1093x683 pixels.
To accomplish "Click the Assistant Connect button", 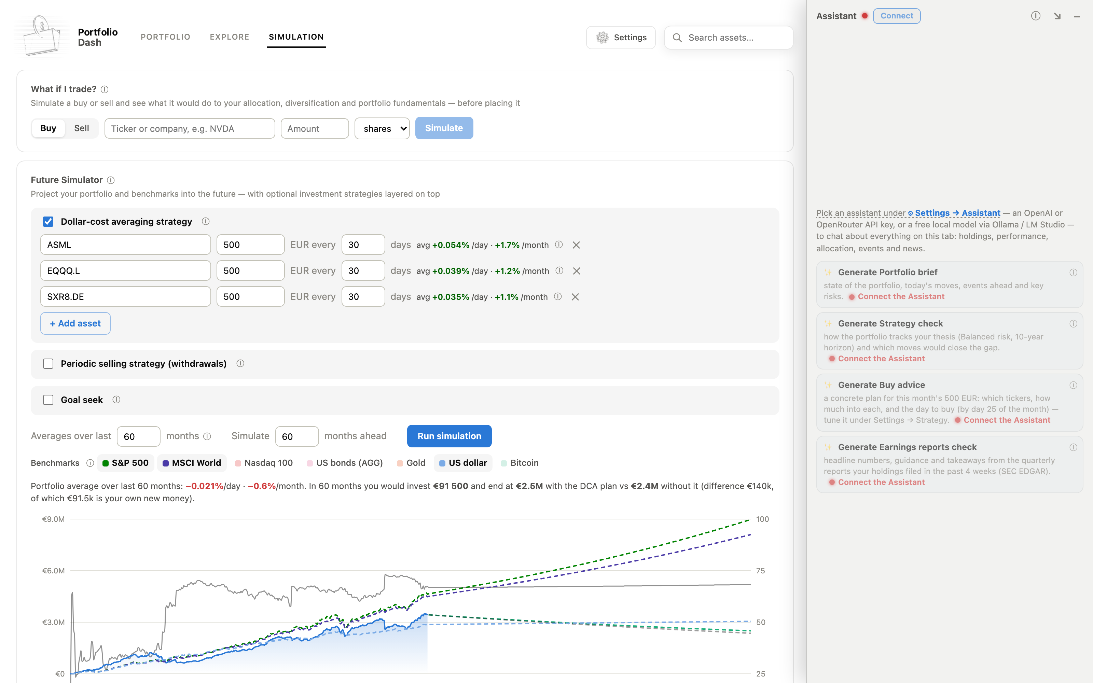I will coord(897,16).
